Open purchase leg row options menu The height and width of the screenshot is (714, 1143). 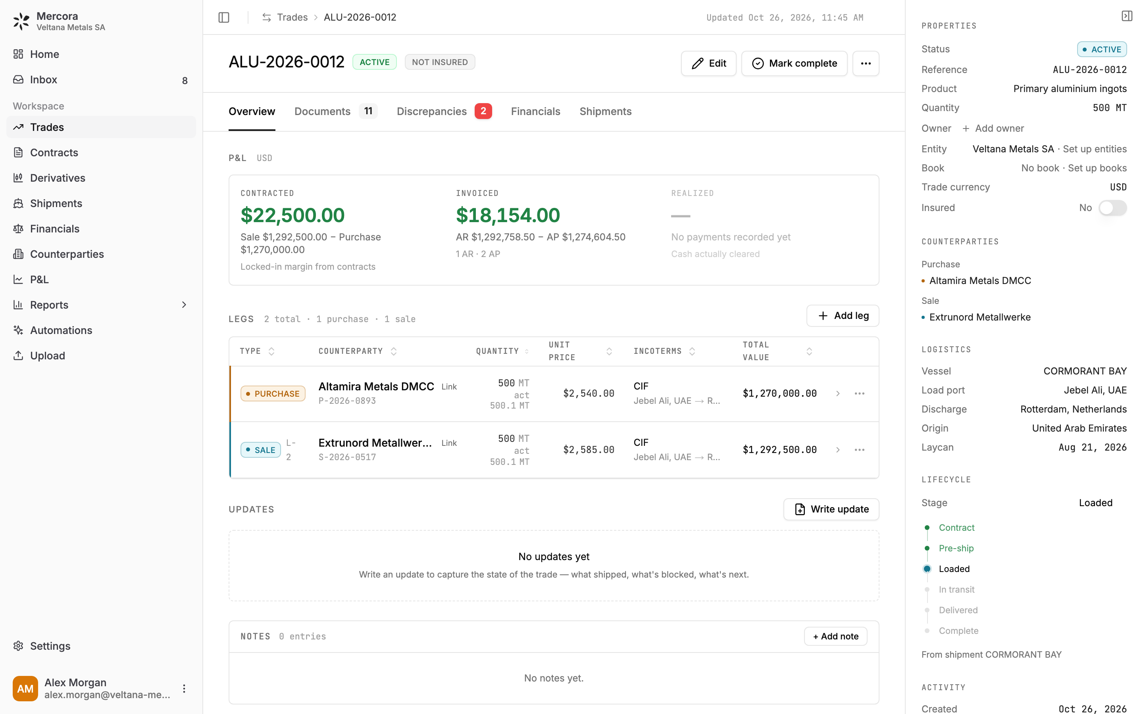(x=859, y=393)
